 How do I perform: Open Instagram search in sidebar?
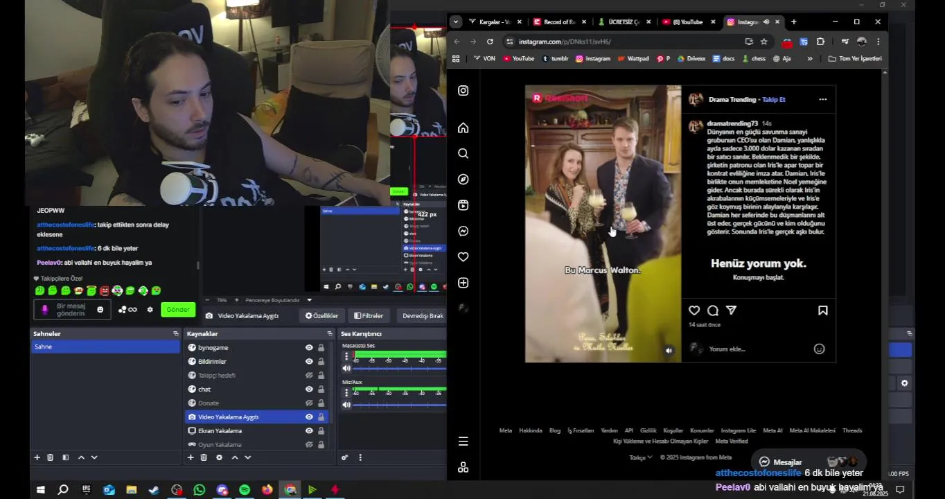[x=463, y=153]
